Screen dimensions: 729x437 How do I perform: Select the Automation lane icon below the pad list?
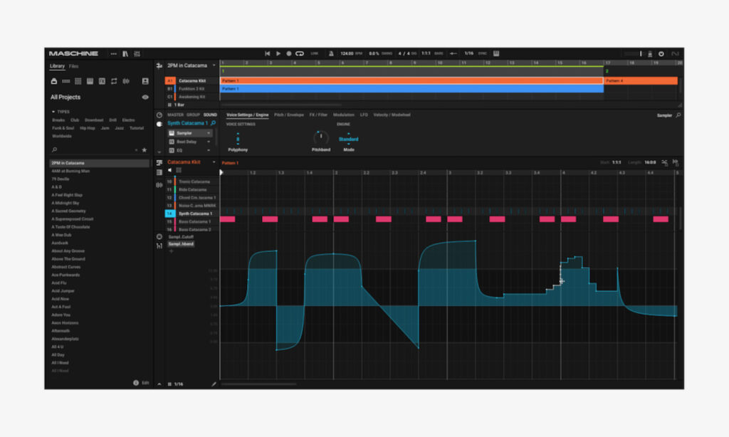[158, 246]
